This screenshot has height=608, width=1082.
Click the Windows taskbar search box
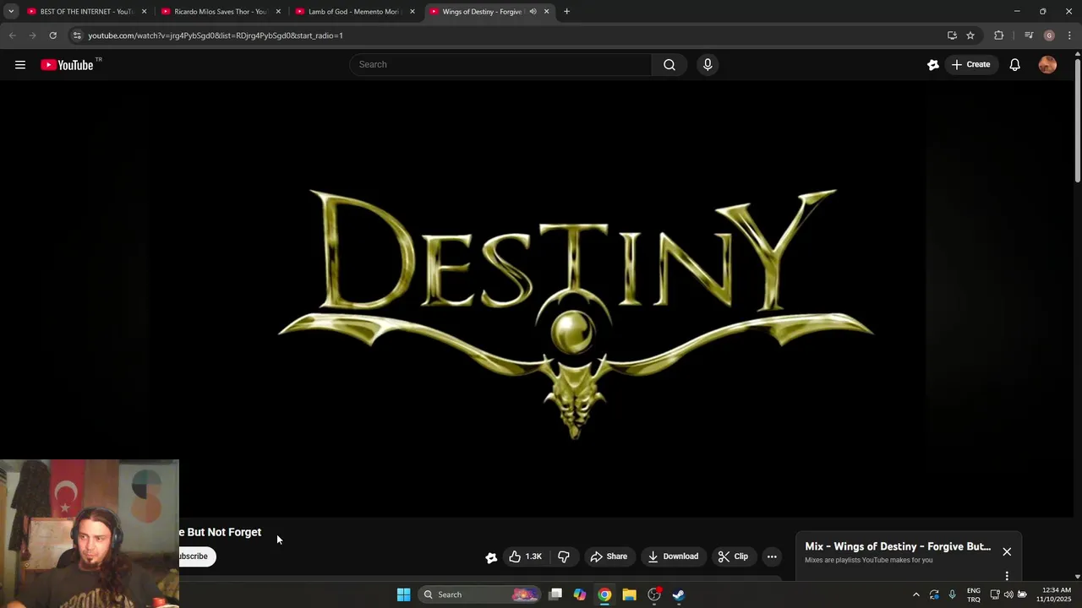480,594
